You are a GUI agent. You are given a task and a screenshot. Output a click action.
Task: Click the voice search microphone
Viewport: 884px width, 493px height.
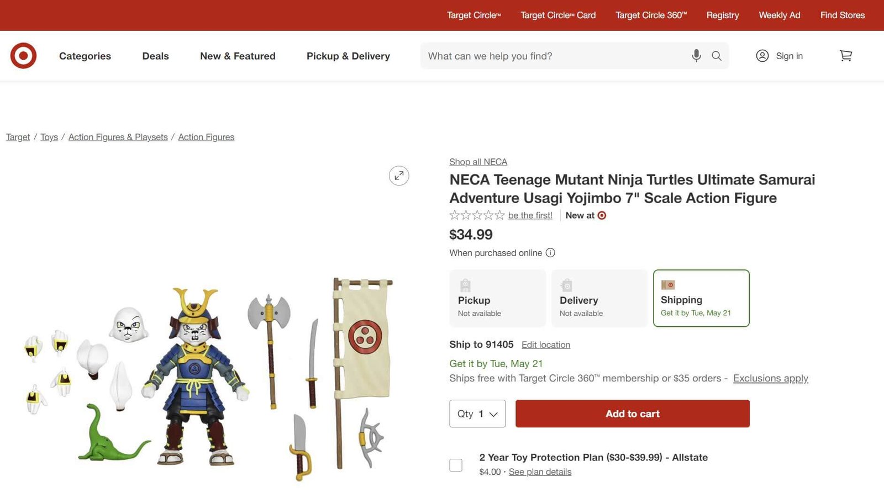pos(696,56)
